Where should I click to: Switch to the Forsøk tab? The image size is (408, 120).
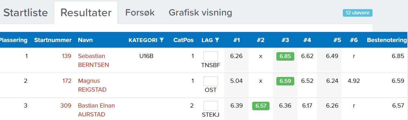[140, 13]
